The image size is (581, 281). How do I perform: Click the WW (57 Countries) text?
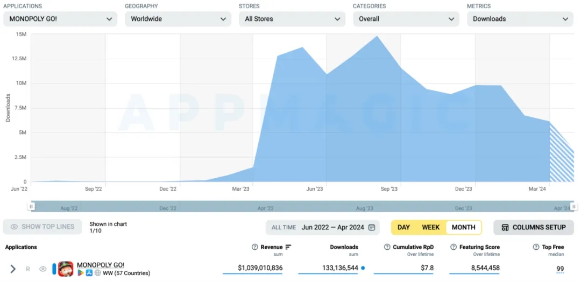point(126,273)
